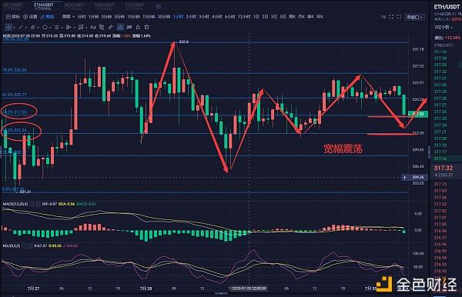
Task: Select the 2小时 interval
Action: [x=191, y=17]
